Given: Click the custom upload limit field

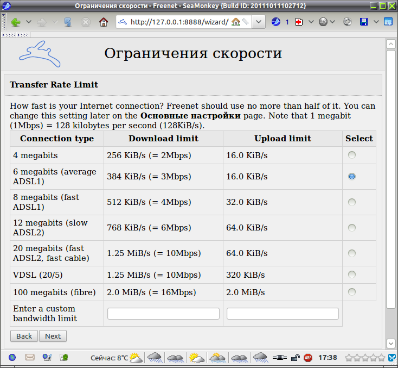Looking at the screenshot, I should 283,314.
